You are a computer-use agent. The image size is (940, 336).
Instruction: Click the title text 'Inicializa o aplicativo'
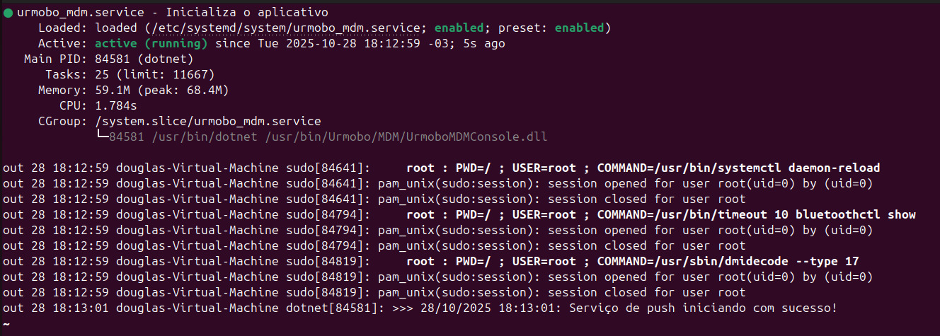247,13
